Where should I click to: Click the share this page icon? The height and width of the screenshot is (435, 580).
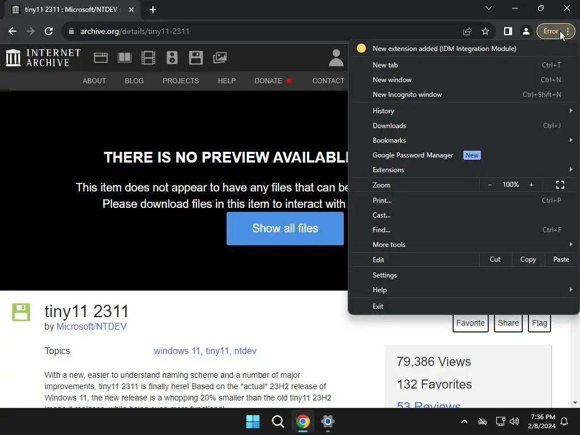point(467,32)
